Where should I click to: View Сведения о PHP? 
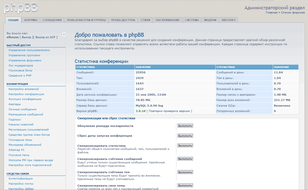point(20,76)
